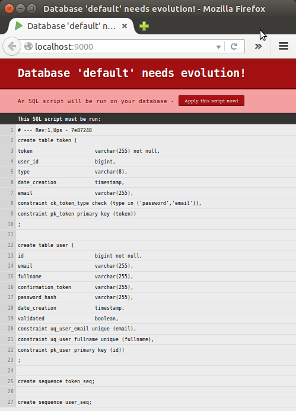The image size is (296, 411).
Task: Click Apply this script now! button
Action: [x=211, y=101]
